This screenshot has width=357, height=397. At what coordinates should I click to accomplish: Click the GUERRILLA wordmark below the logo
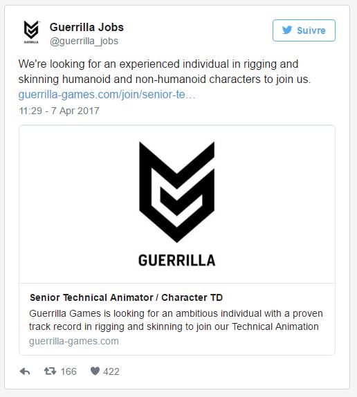176,260
